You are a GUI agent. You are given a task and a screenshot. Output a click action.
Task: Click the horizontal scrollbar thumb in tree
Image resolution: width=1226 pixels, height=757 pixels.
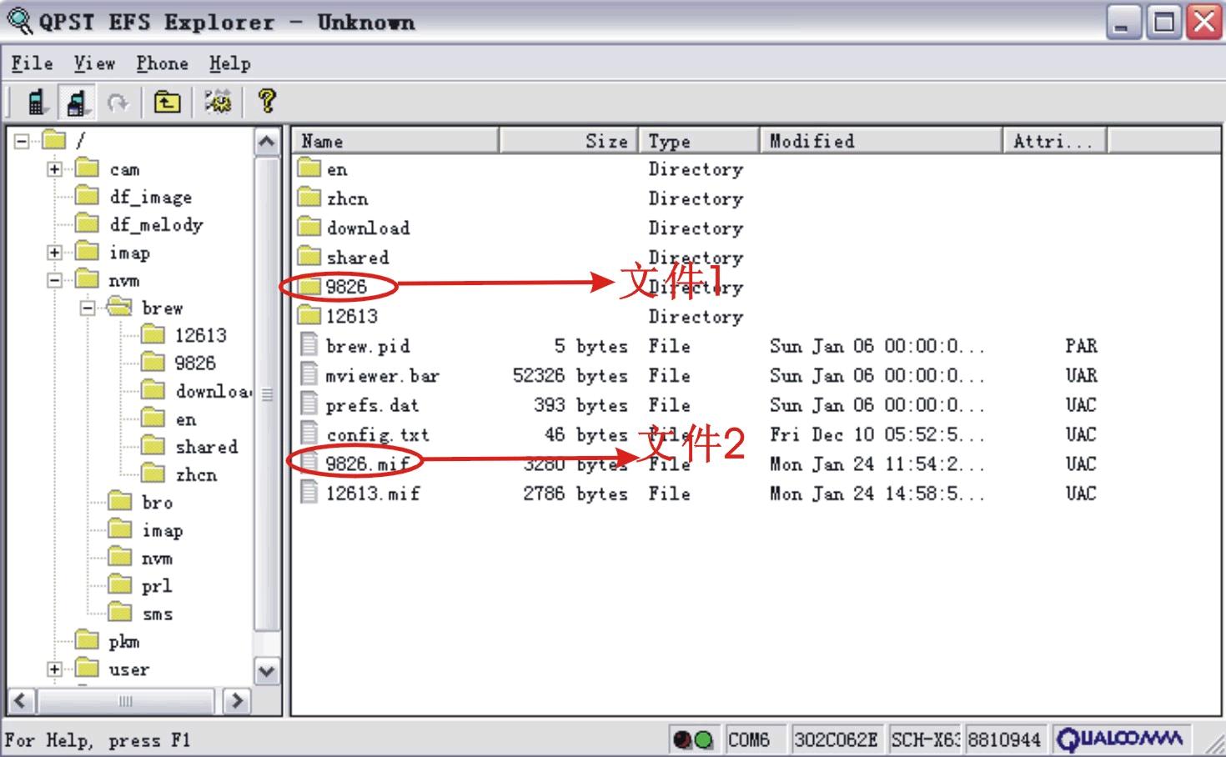click(124, 701)
